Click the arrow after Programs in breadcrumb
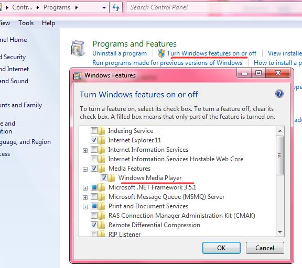The width and height of the screenshot is (302, 268). click(77, 8)
